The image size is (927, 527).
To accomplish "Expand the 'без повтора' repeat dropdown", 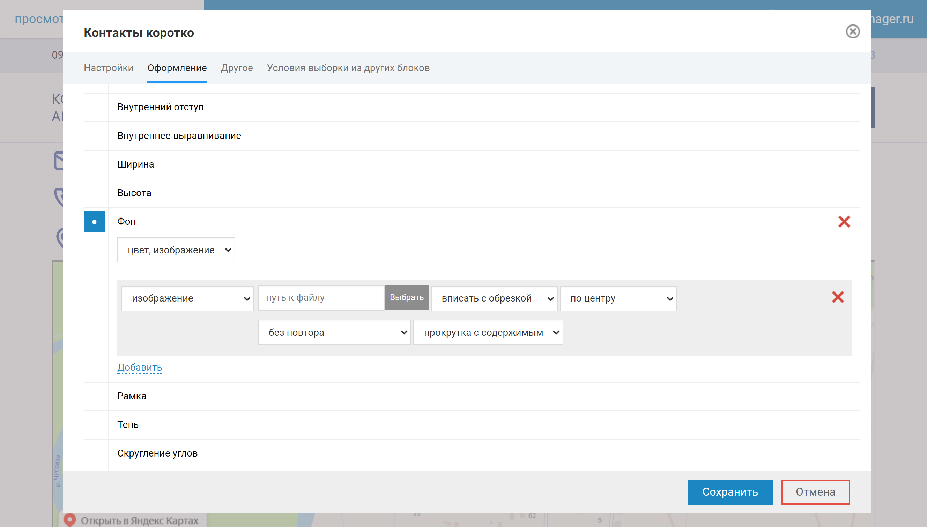I will (x=334, y=333).
